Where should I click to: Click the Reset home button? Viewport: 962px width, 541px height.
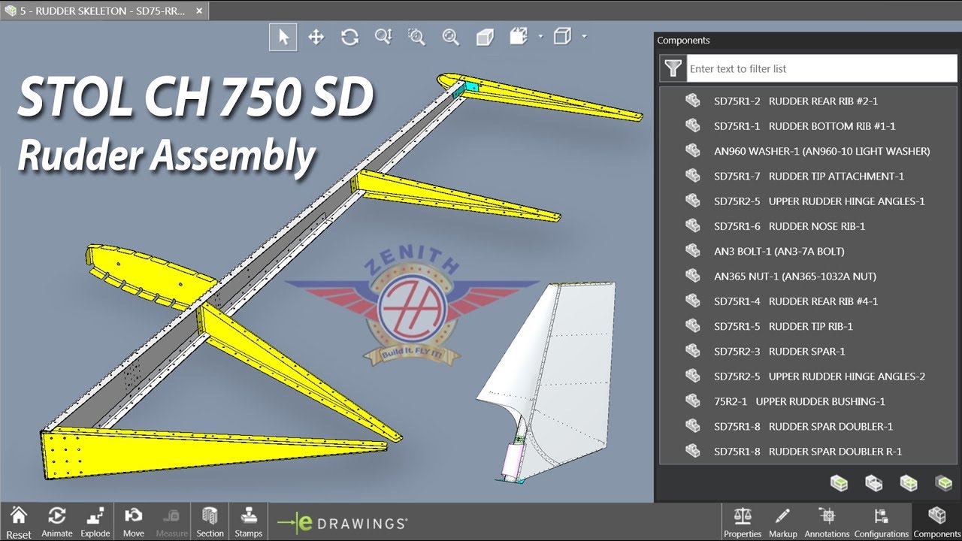19,521
